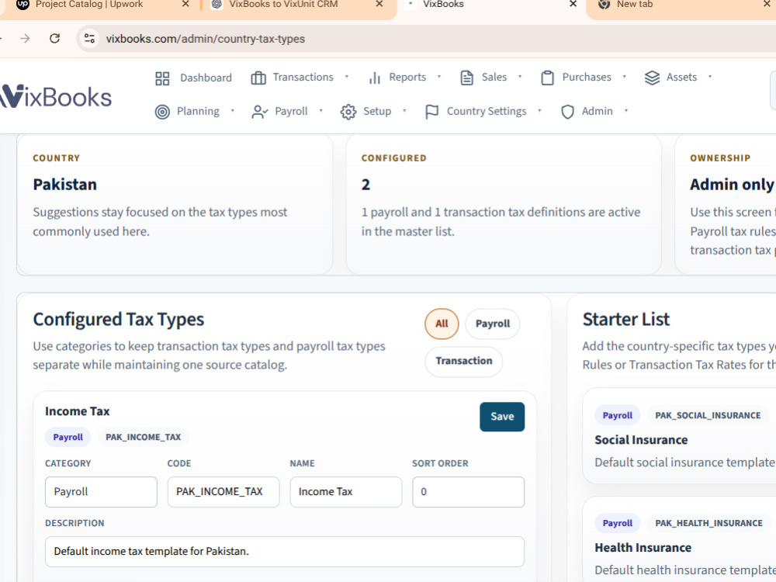Click the Planning target icon

(162, 112)
